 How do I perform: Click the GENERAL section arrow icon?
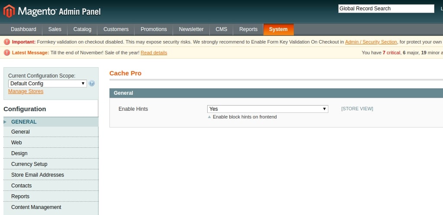point(5,122)
